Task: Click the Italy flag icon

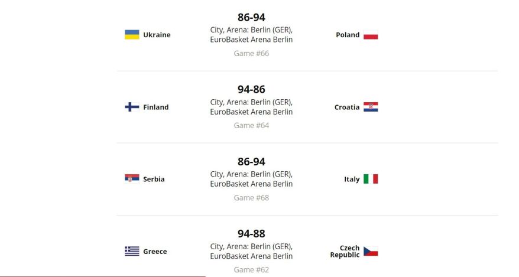Action: coord(371,179)
